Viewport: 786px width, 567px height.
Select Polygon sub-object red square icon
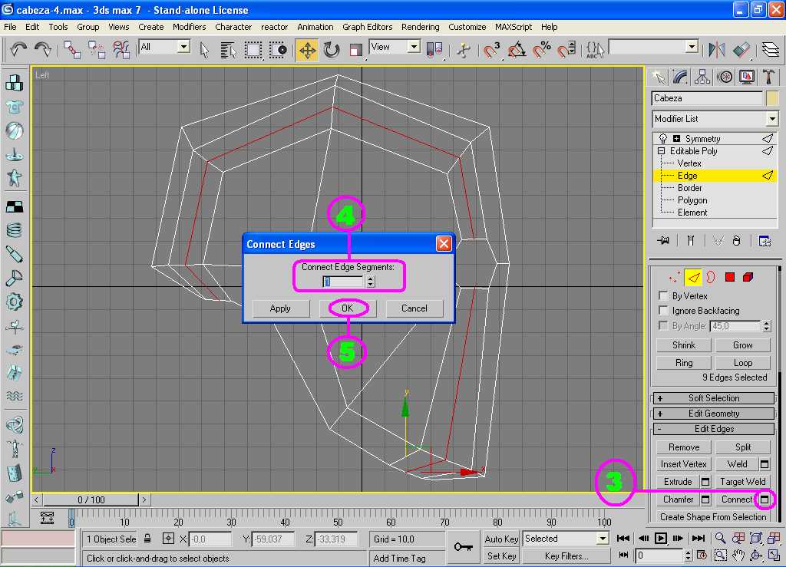[729, 277]
